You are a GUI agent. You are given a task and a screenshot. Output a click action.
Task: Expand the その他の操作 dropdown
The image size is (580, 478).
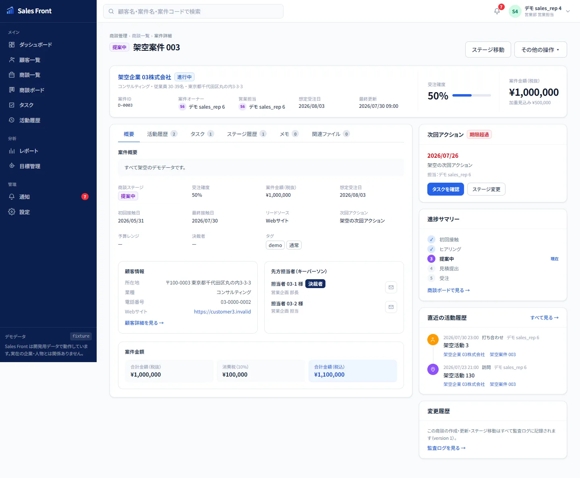tap(541, 49)
